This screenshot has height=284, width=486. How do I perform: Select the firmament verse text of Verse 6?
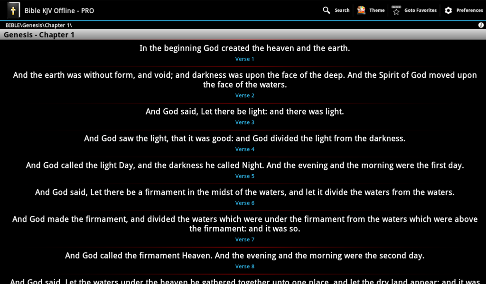click(x=244, y=192)
